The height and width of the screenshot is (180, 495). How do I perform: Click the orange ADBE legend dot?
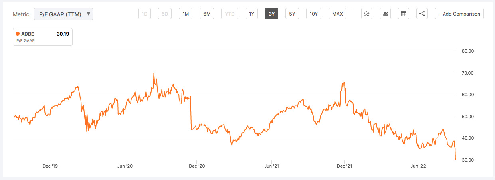coord(18,34)
